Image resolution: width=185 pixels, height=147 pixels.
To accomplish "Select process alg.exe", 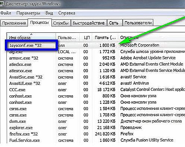I will pos(16,52).
